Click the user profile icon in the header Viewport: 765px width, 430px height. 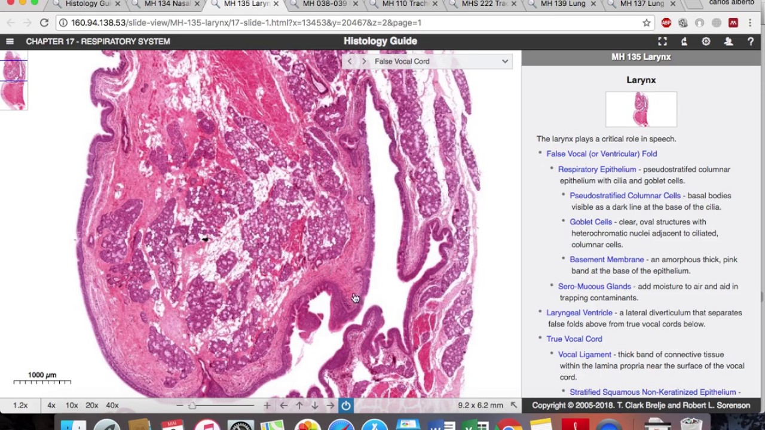[x=729, y=41]
